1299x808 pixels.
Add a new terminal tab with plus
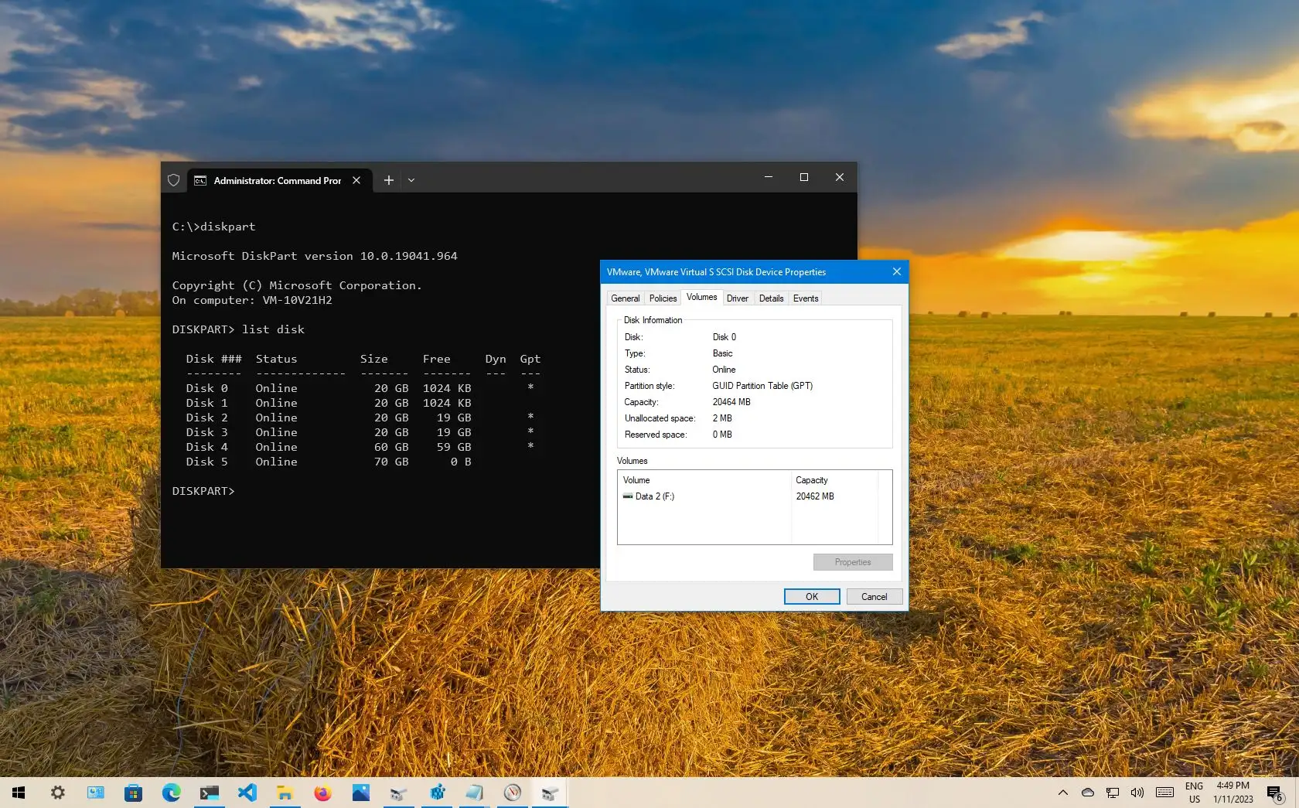pyautogui.click(x=388, y=180)
